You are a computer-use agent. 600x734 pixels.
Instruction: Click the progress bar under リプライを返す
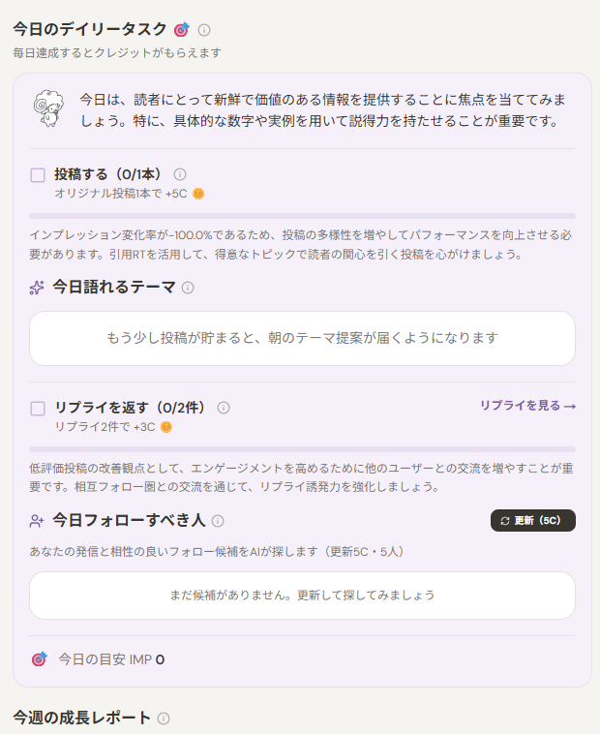pos(302,449)
